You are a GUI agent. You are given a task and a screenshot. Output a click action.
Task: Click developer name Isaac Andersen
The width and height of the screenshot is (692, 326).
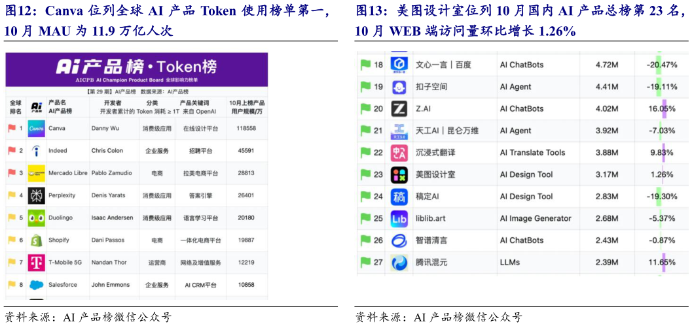tap(111, 218)
